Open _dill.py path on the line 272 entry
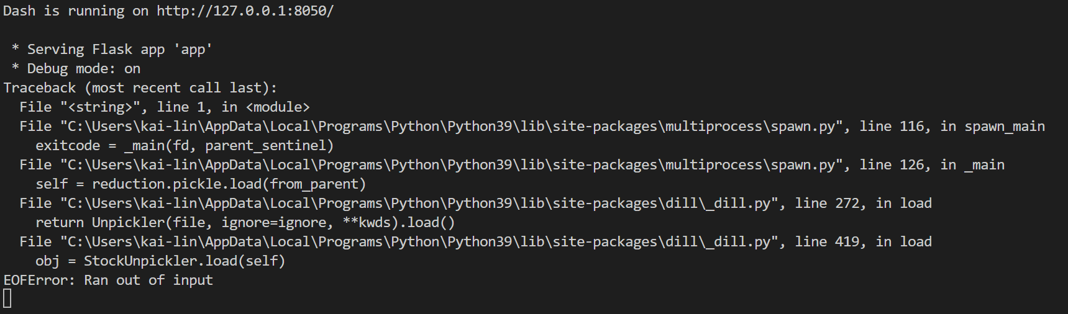This screenshot has height=314, width=1068. pos(419,204)
